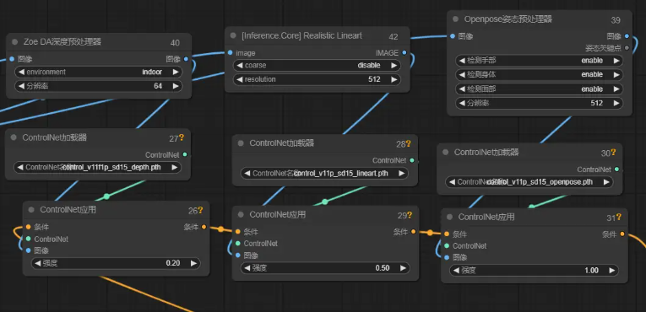This screenshot has height=312, width=646.
Task: Open the environment indoor combo box
Action: [x=99, y=72]
